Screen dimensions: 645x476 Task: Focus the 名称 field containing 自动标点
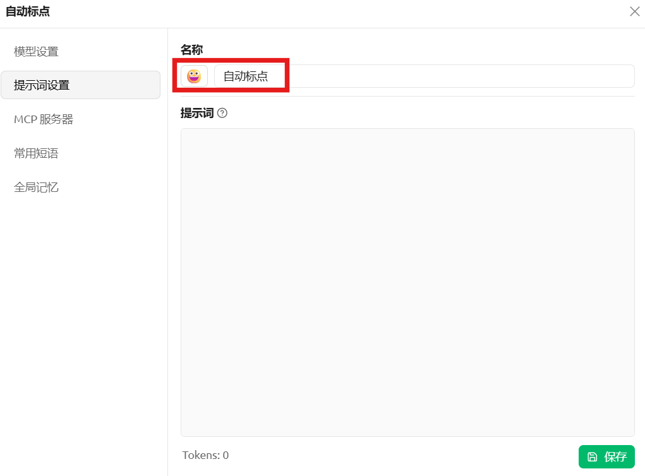tap(424, 76)
